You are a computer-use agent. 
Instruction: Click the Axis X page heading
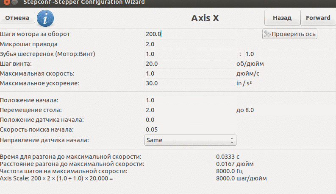pyautogui.click(x=205, y=18)
